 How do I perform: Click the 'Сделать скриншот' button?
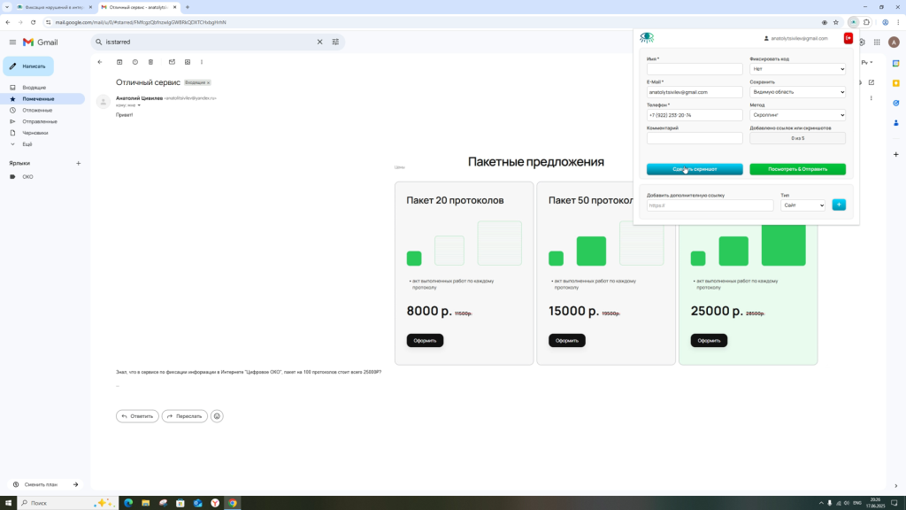695,169
